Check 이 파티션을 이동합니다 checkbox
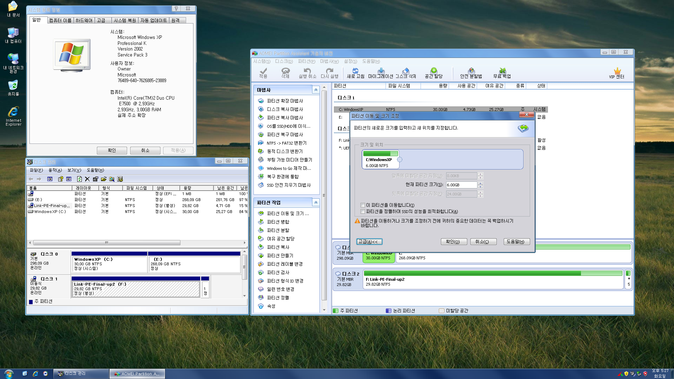The image size is (674, 379). [x=363, y=205]
